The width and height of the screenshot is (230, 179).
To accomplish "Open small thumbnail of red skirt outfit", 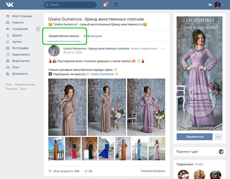I will pyautogui.click(x=73, y=149).
